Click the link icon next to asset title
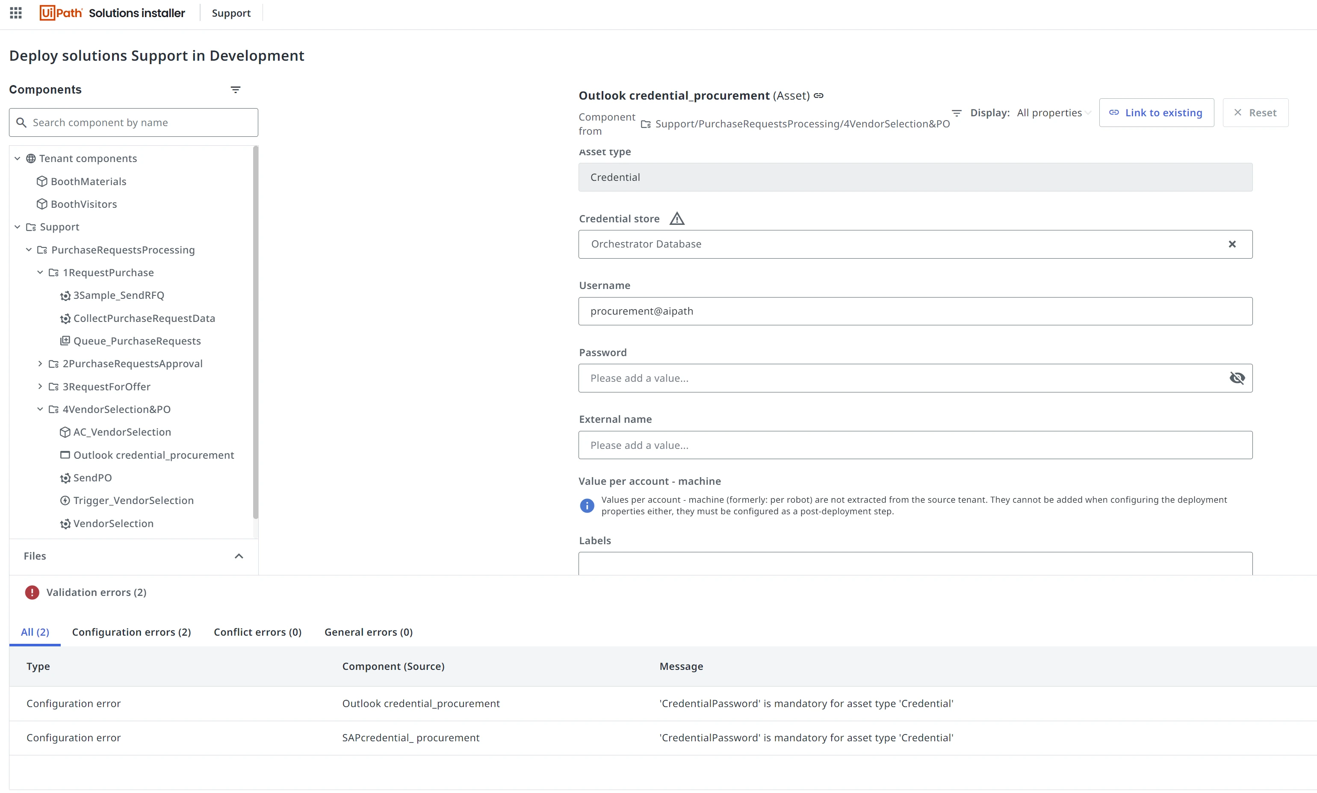Viewport: 1317px width, 793px height. click(x=818, y=96)
